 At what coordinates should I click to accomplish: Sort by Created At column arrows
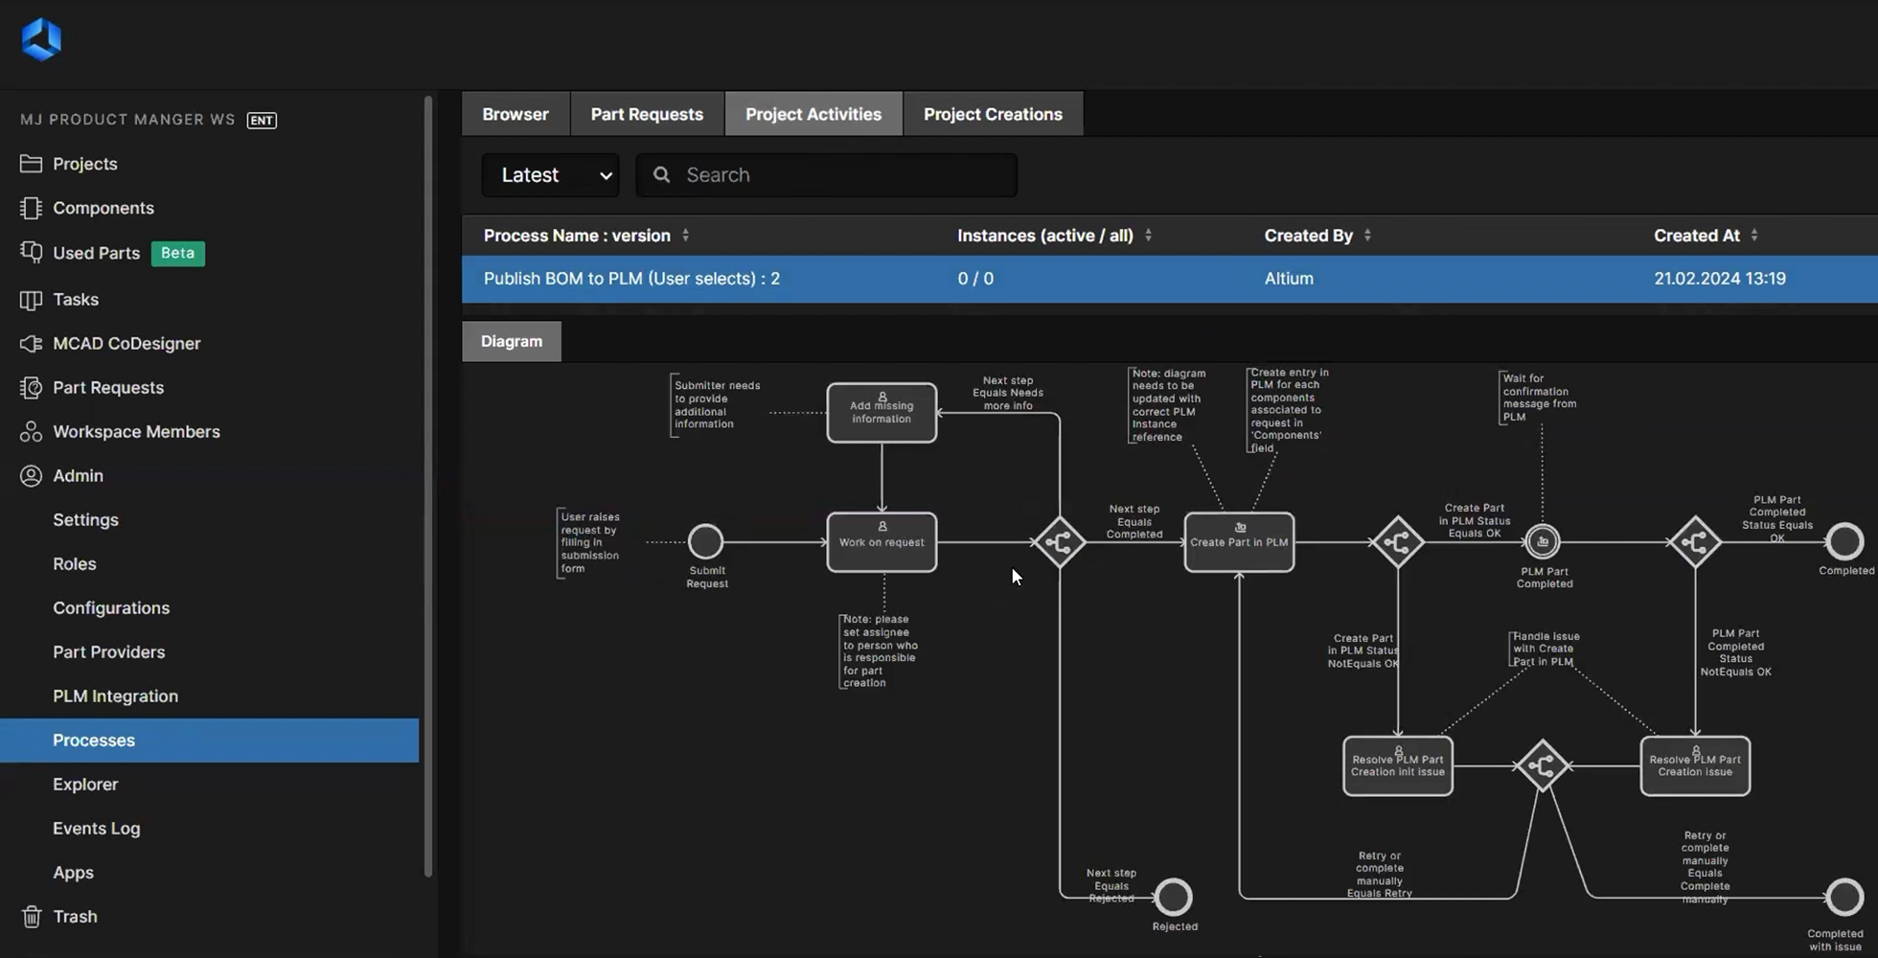tap(1754, 236)
